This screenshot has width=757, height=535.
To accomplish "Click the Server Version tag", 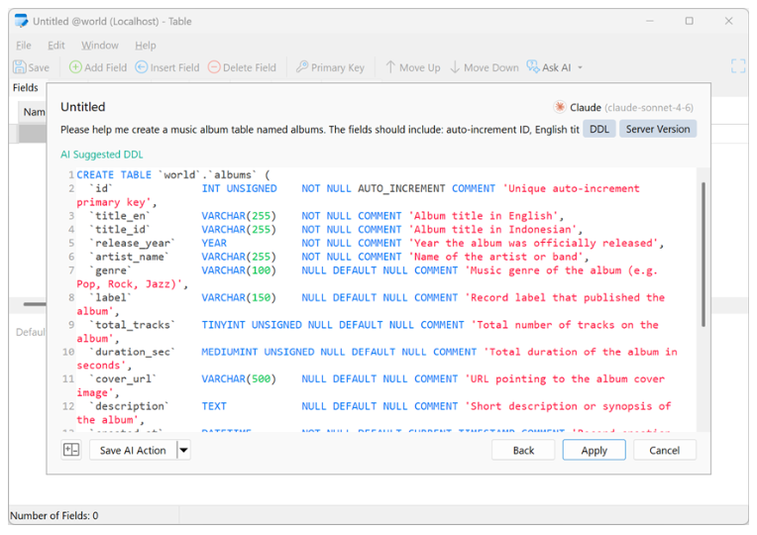I will (658, 129).
